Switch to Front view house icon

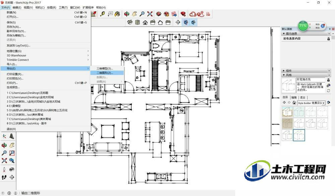pos(145,22)
